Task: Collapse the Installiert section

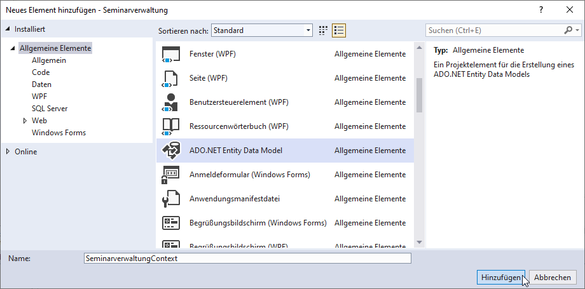Action: [8, 29]
